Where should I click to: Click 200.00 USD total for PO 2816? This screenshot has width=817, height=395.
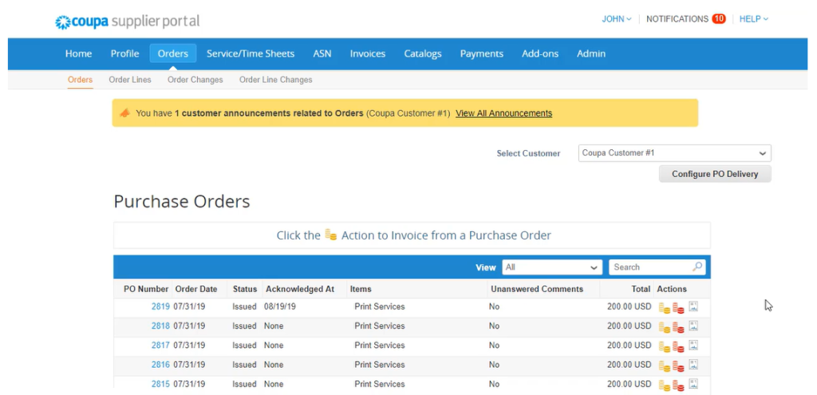tap(629, 364)
